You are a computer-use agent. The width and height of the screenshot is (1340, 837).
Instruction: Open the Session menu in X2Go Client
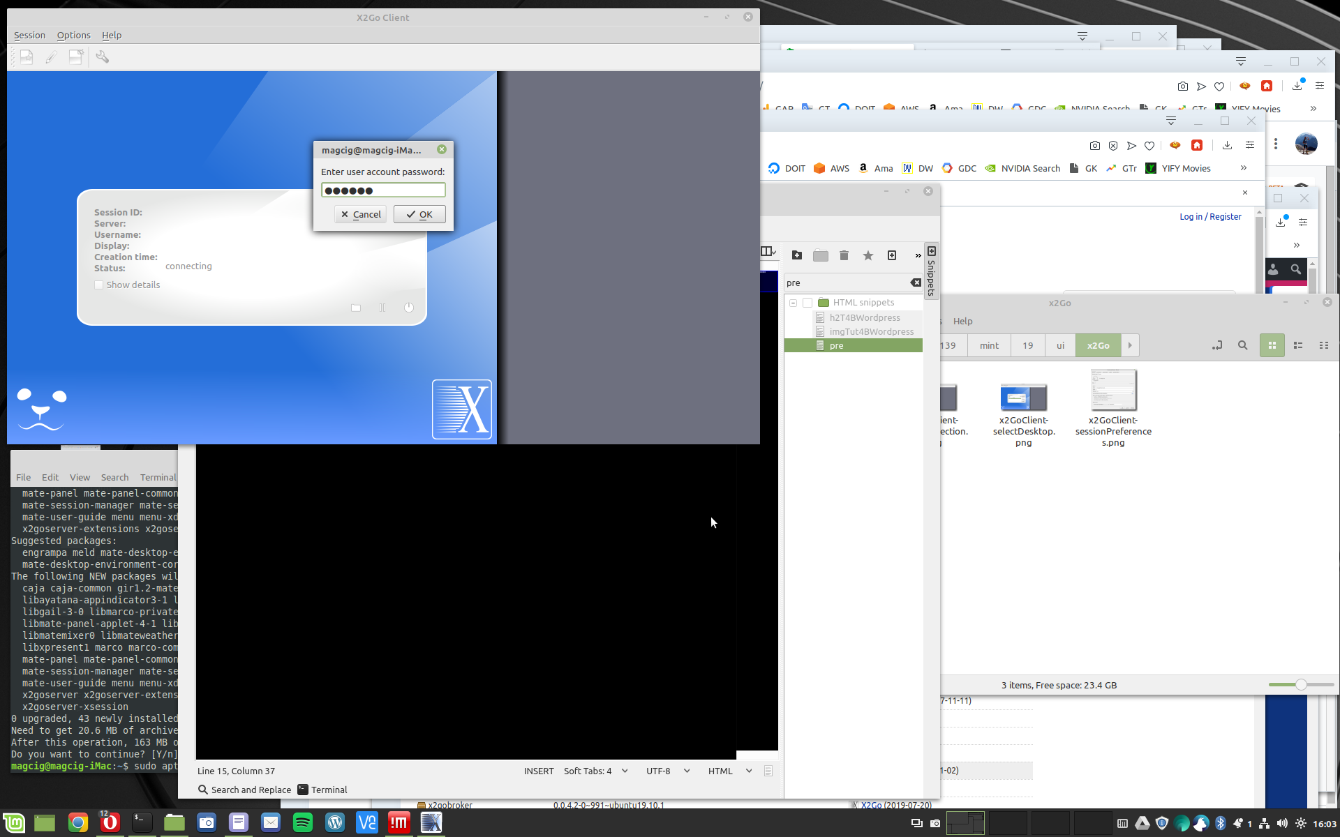(x=29, y=35)
